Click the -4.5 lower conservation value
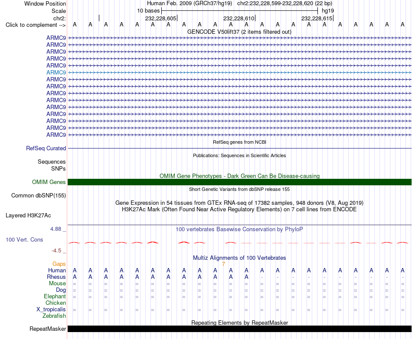This screenshot has height=339, width=412. coord(56,251)
